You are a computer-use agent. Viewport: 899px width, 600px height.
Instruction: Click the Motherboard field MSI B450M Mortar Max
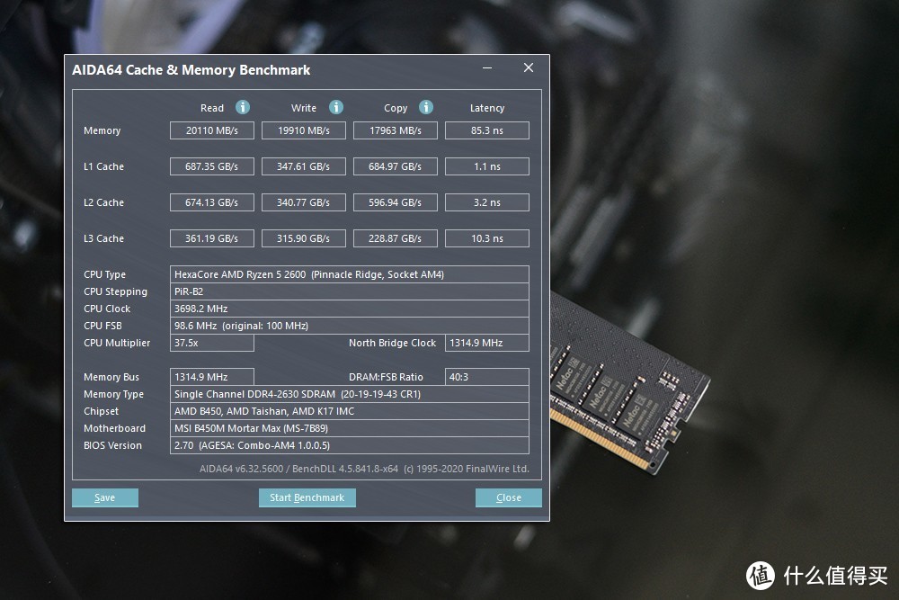click(x=350, y=428)
